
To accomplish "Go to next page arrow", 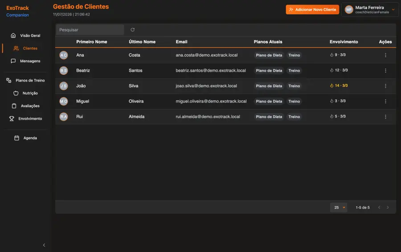I will coord(388,207).
